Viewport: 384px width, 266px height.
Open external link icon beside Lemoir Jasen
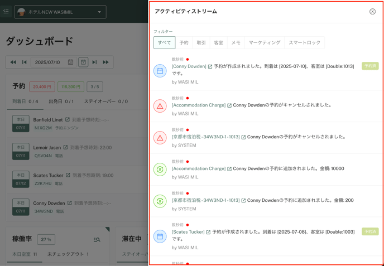click(66, 148)
